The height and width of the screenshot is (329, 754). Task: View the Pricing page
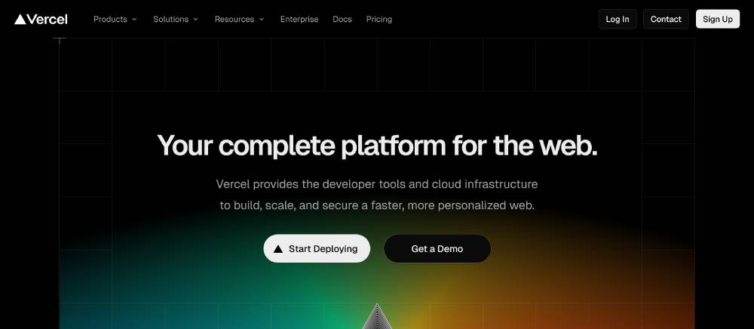click(x=379, y=19)
